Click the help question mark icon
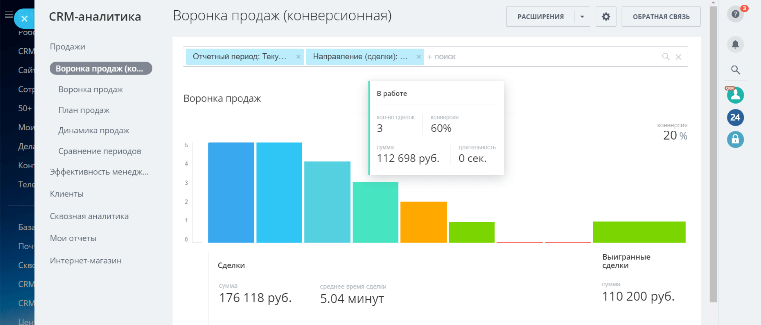 click(735, 14)
